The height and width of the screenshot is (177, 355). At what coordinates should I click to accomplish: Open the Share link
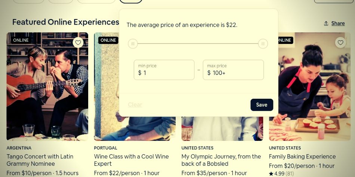[338, 23]
